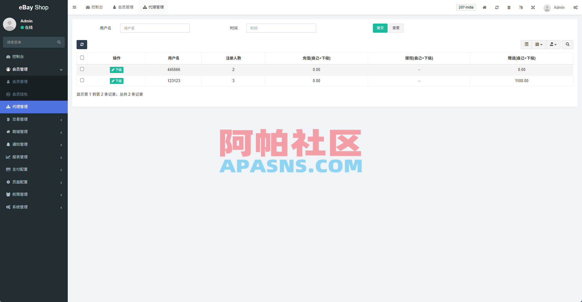
Task: Click the green 提交 button
Action: (x=380, y=28)
